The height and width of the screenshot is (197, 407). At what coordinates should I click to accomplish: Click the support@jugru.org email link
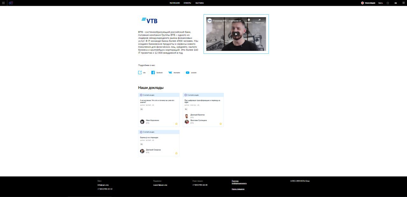[160, 185]
